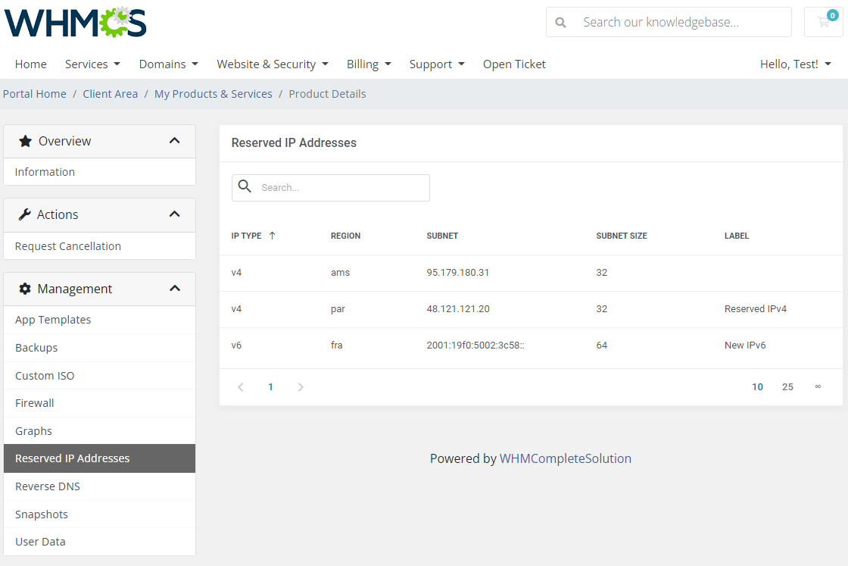
Task: Open the Hello, Test! account dropdown
Action: (796, 64)
